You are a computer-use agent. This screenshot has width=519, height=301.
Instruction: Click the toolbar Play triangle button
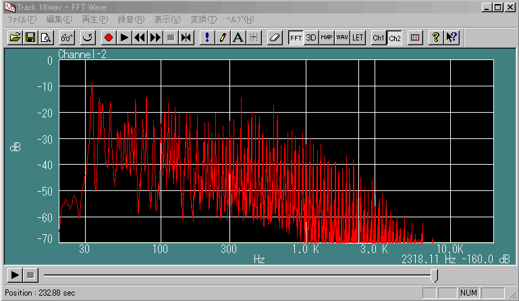(124, 38)
